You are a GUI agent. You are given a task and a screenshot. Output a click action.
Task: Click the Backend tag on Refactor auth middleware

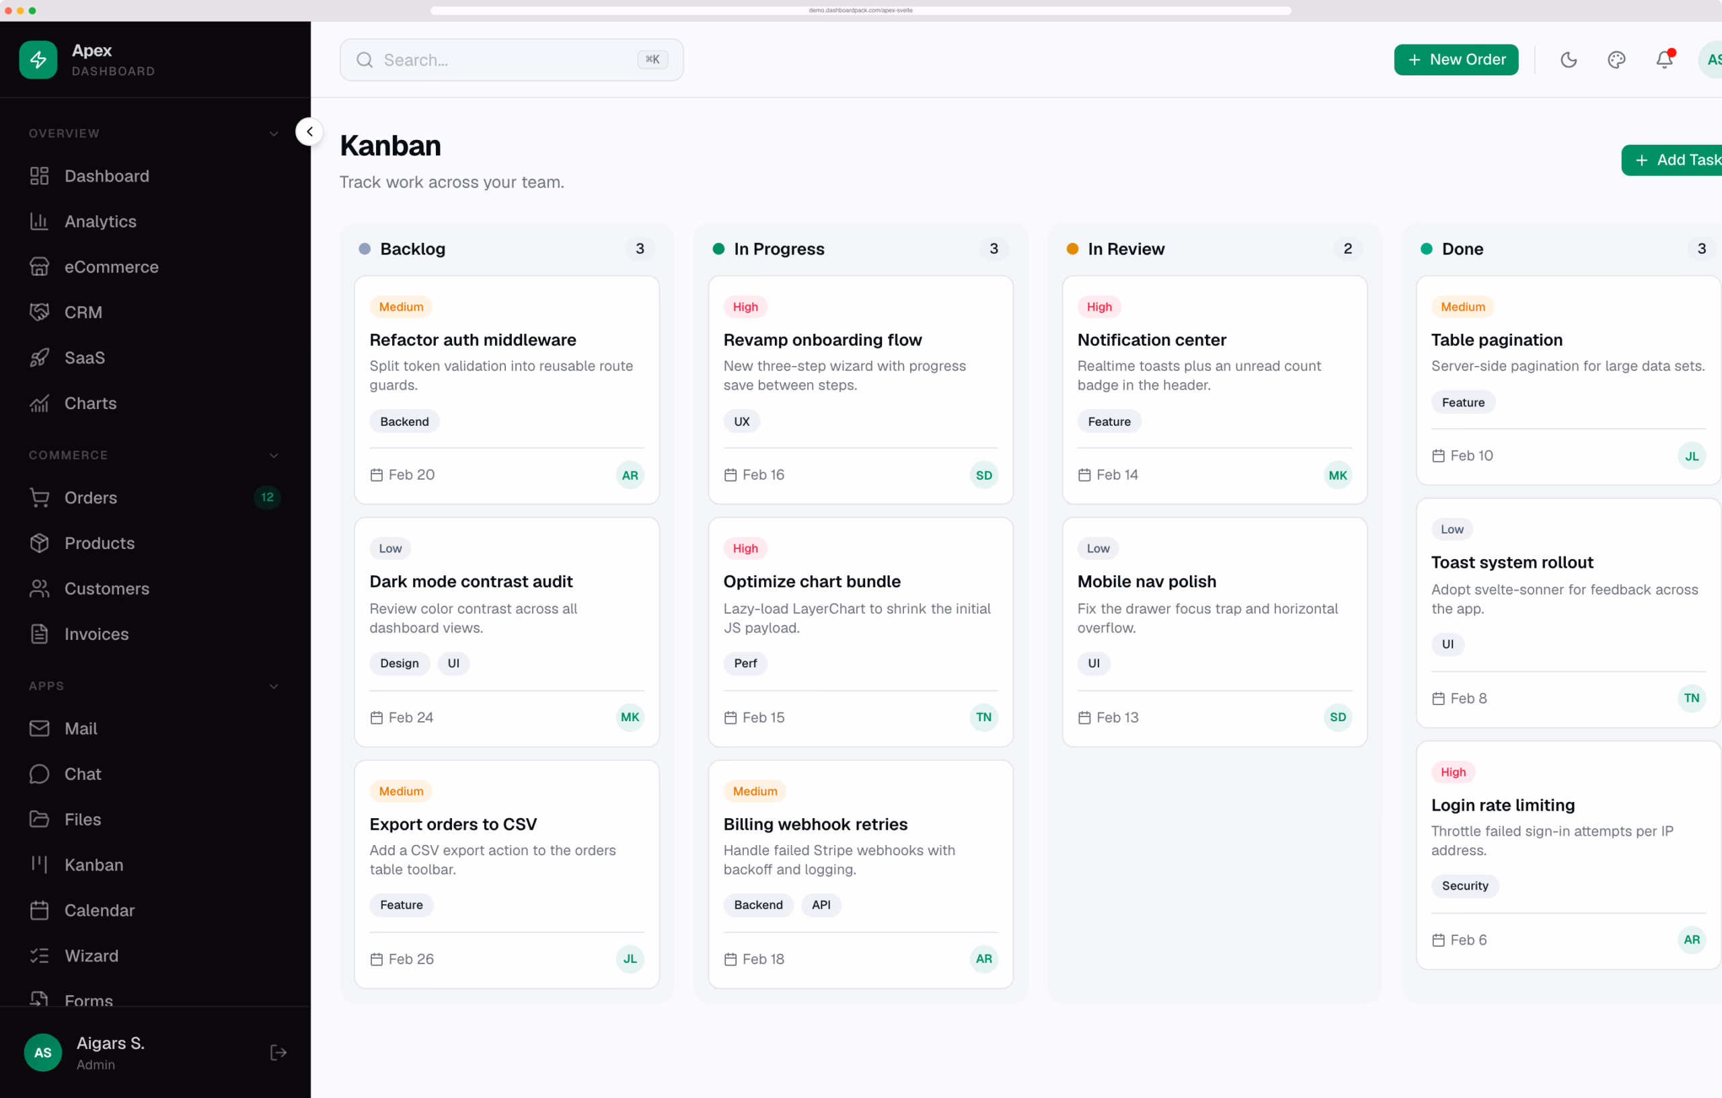[x=404, y=421]
